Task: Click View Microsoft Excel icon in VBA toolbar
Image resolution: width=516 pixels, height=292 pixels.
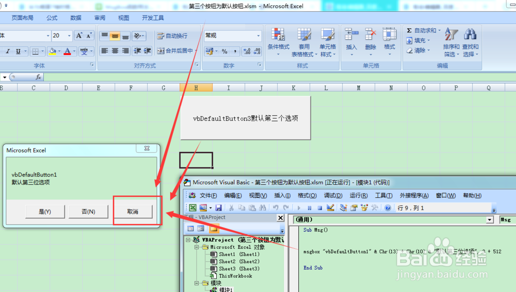Action: (x=192, y=208)
